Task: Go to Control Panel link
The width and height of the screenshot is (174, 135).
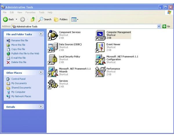Action: [19, 79]
